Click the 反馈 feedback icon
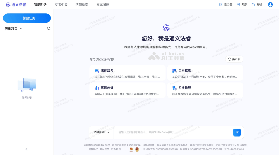 point(253,5)
